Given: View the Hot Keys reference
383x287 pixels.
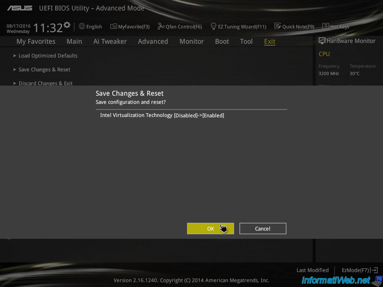Looking at the screenshot, I should (335, 27).
